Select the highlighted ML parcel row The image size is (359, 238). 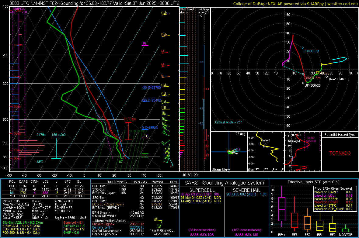[46, 193]
